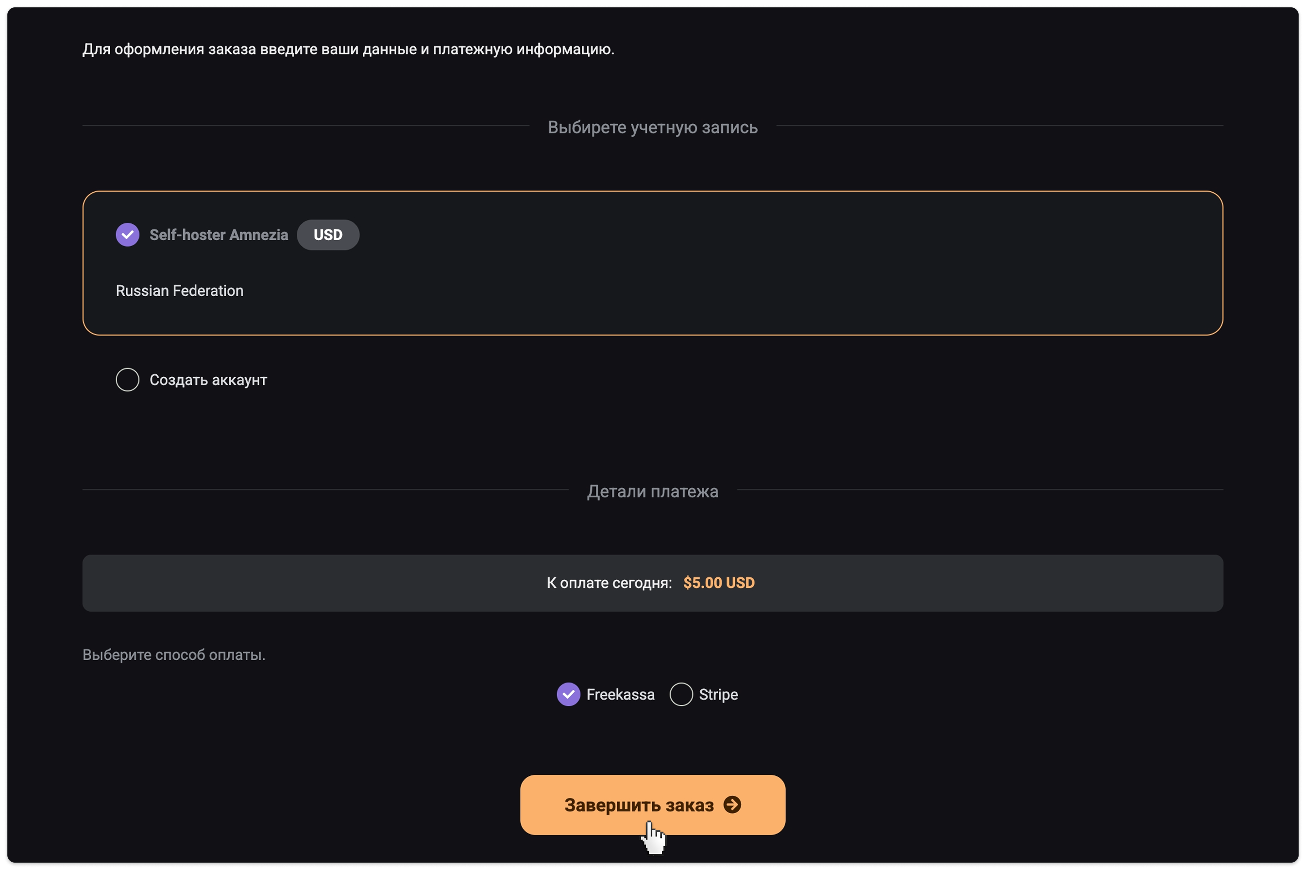The height and width of the screenshot is (870, 1306).
Task: Select the Freekassa payment label
Action: pyautogui.click(x=621, y=695)
